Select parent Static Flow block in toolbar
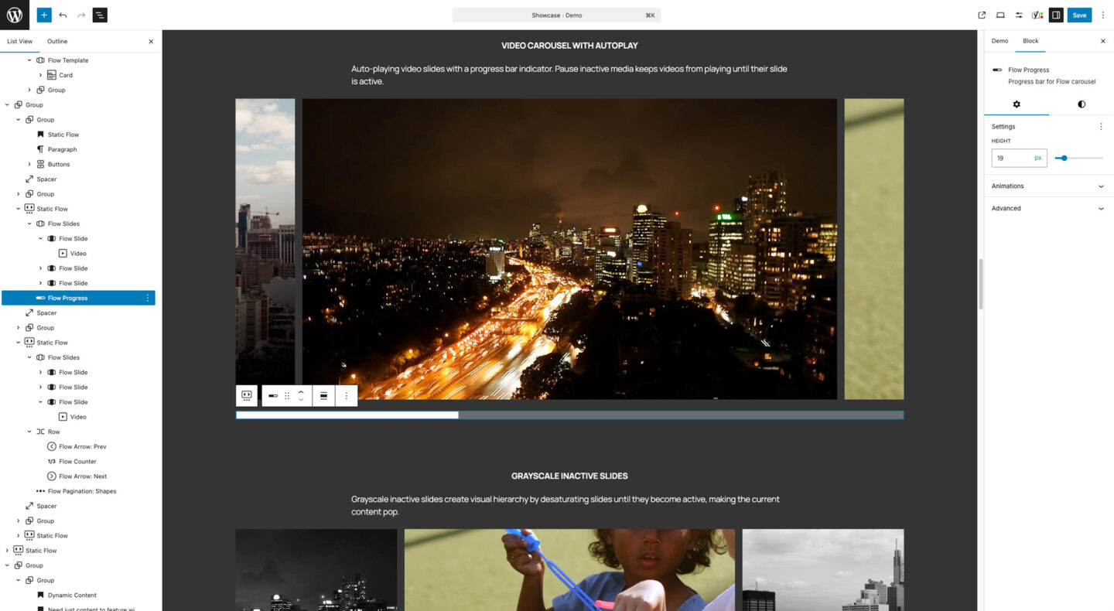The height and width of the screenshot is (611, 1114). coord(247,395)
